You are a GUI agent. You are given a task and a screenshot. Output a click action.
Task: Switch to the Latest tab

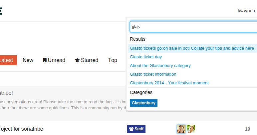coord(7,60)
